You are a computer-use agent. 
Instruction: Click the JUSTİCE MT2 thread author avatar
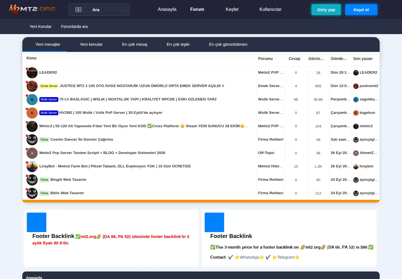[32, 86]
